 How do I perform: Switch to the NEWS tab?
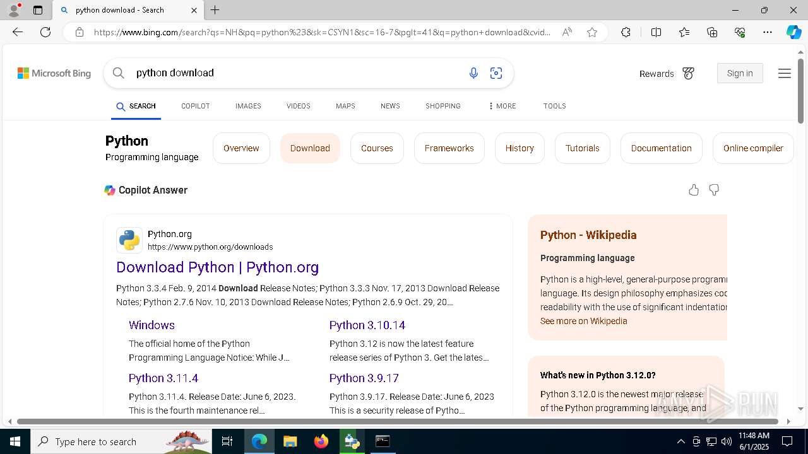[390, 106]
